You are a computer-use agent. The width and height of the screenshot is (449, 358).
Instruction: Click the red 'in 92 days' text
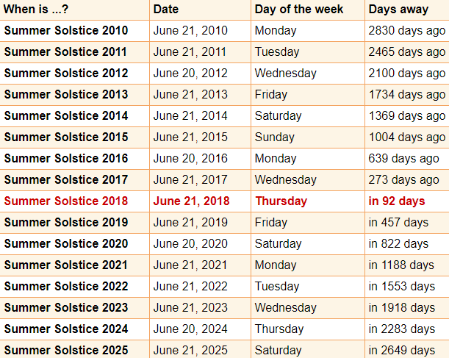click(397, 201)
